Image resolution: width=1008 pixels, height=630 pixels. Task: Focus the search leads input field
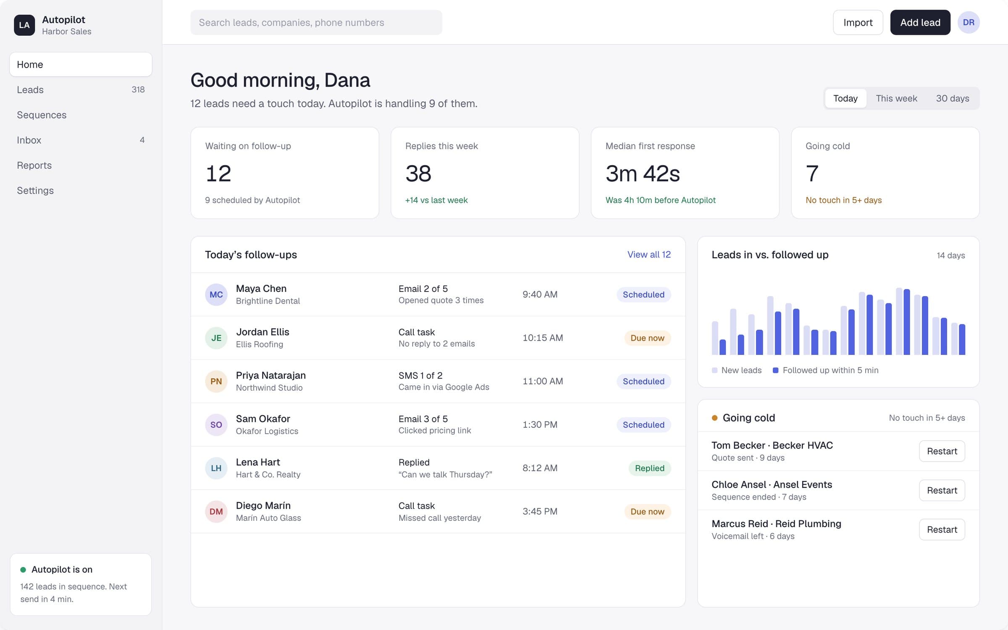[316, 22]
